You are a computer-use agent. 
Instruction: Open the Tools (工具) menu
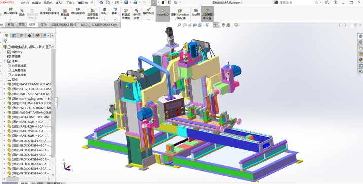pos(70,3)
